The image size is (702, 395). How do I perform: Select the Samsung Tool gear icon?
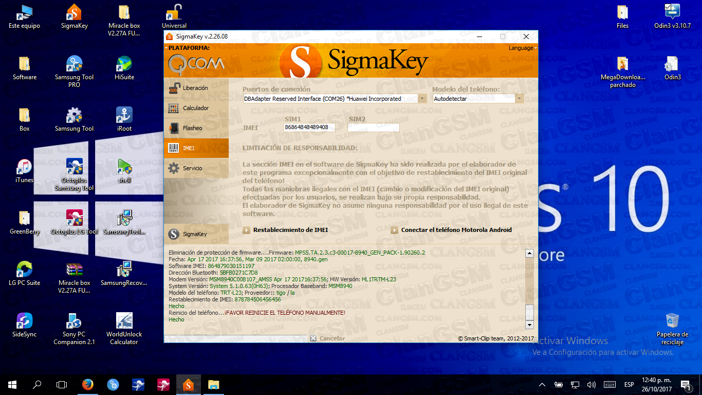tap(74, 119)
